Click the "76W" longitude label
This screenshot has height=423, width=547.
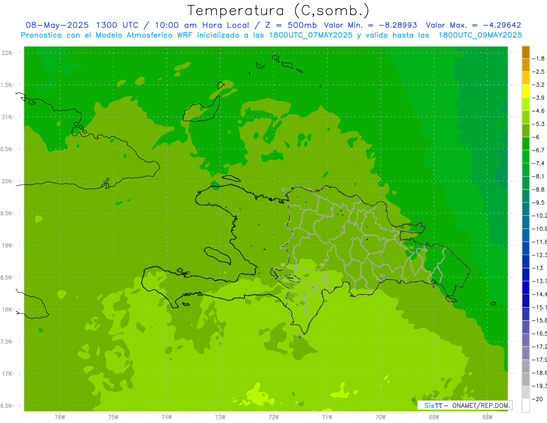click(x=60, y=417)
